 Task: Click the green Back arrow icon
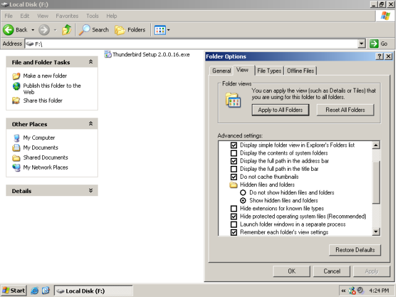pos(8,30)
